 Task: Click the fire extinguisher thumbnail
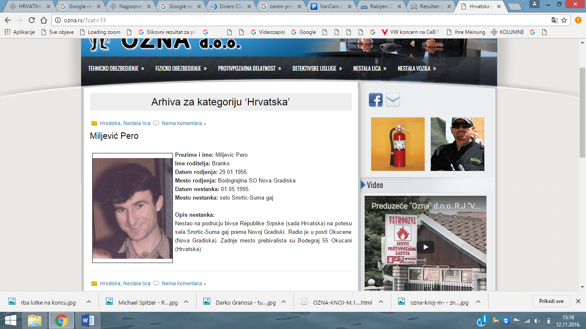coord(398,144)
